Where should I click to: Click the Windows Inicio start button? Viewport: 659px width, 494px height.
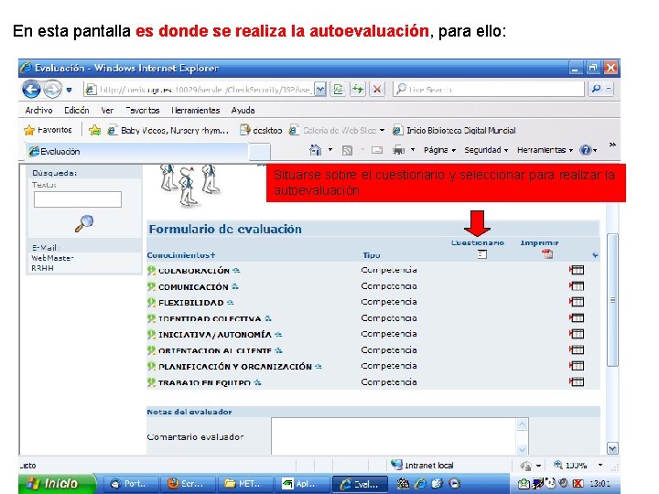[x=57, y=484]
